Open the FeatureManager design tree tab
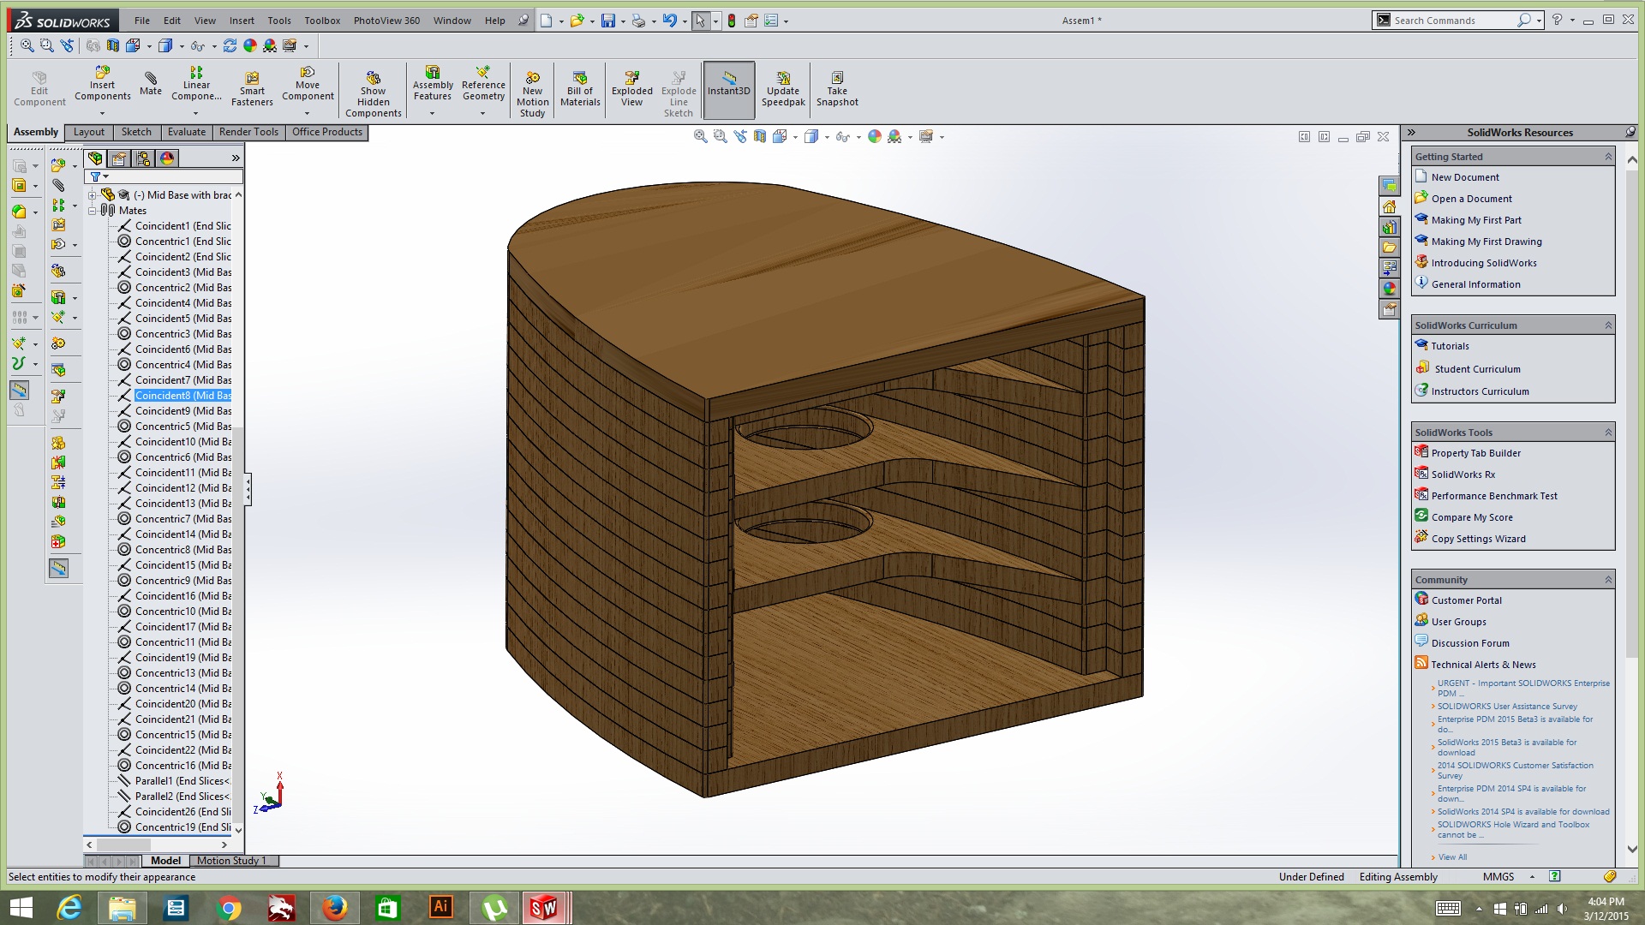The image size is (1645, 925). tap(95, 158)
